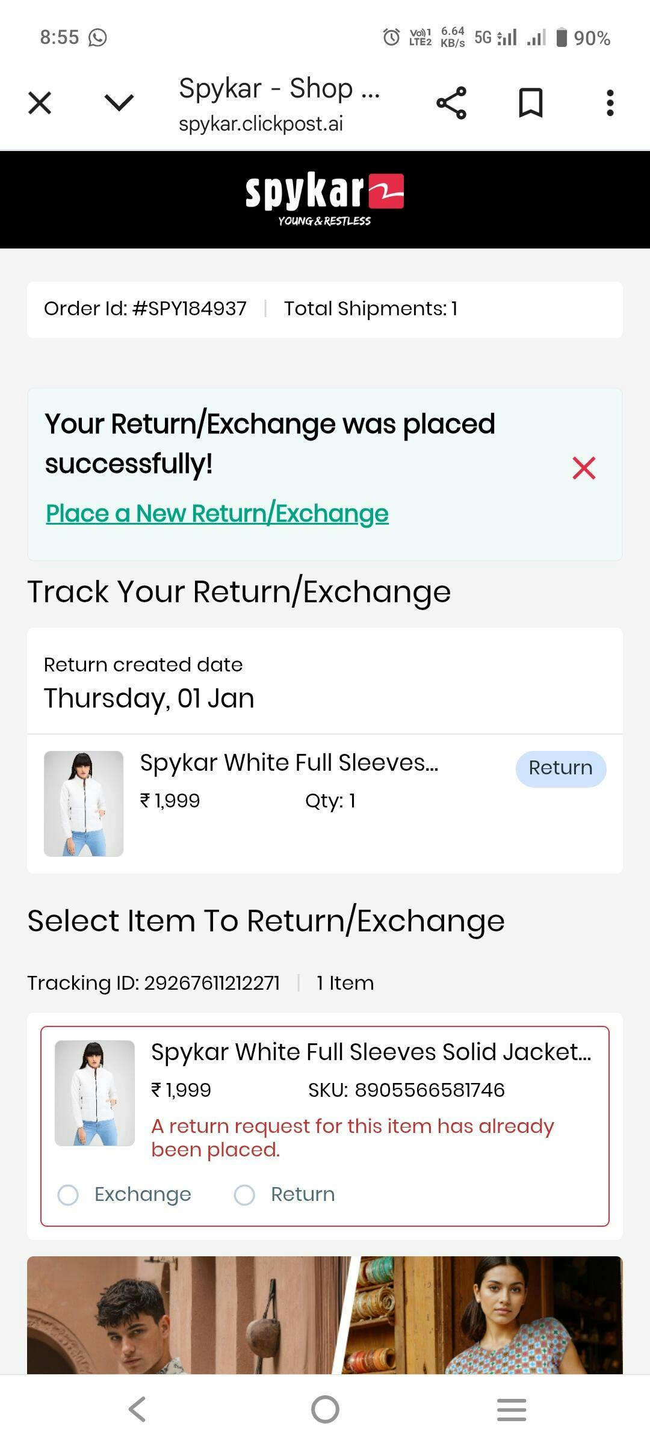Tap the jacket image in selection list
Screen dimensions: 650x1444
tap(94, 1093)
